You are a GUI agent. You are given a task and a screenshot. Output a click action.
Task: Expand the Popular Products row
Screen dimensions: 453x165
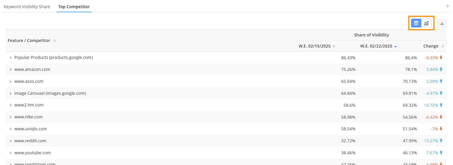tap(11, 58)
